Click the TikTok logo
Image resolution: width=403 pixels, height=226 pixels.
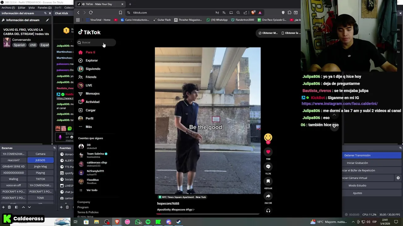(x=89, y=32)
